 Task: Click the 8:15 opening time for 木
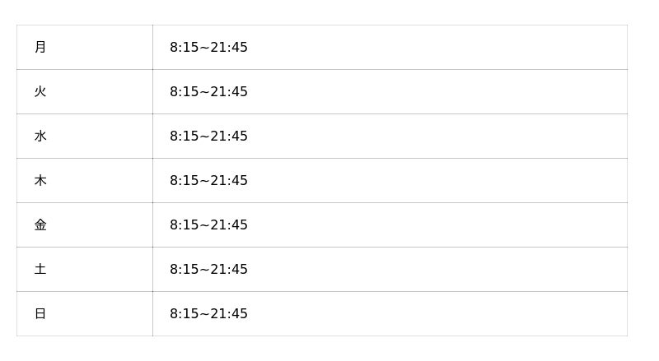point(184,181)
